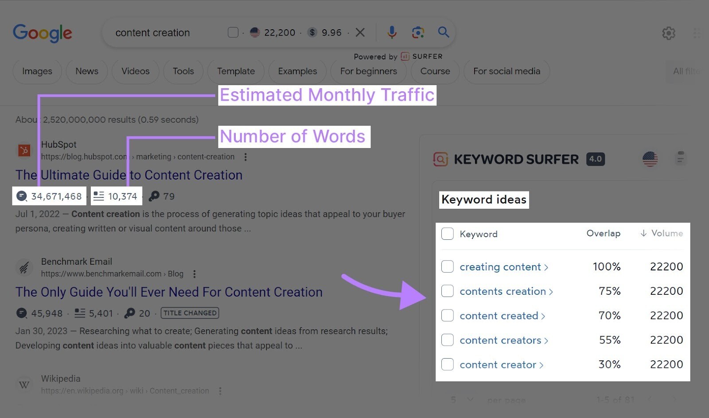Select the For social media chip

point(507,71)
